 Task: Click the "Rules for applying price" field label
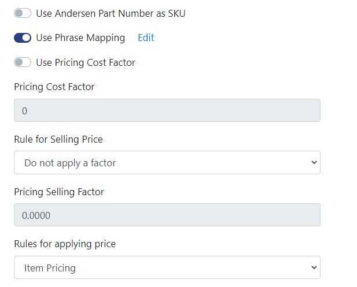click(65, 244)
